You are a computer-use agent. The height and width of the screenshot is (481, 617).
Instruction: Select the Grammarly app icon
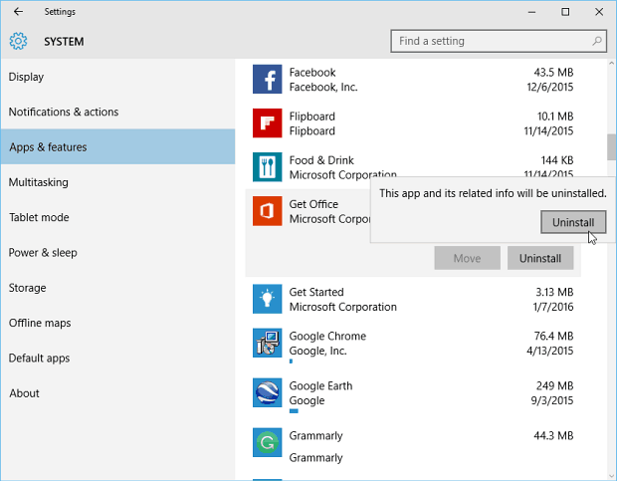coord(267,442)
